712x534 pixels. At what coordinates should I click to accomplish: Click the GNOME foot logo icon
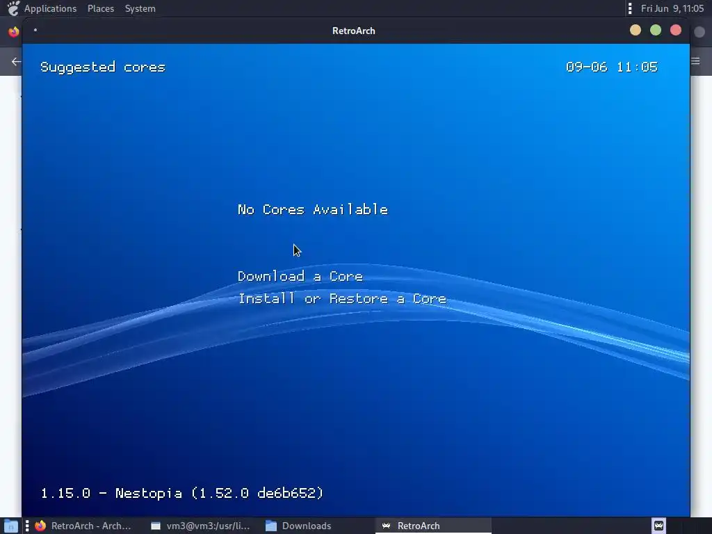13,8
